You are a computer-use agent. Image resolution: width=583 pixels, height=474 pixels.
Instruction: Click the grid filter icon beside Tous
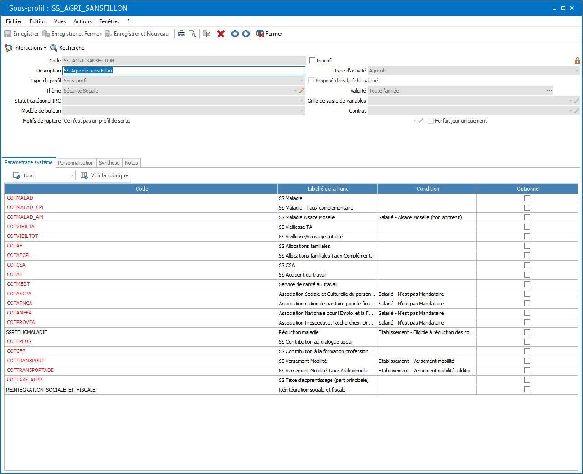pos(17,175)
